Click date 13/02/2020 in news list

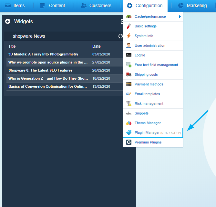[101, 86]
